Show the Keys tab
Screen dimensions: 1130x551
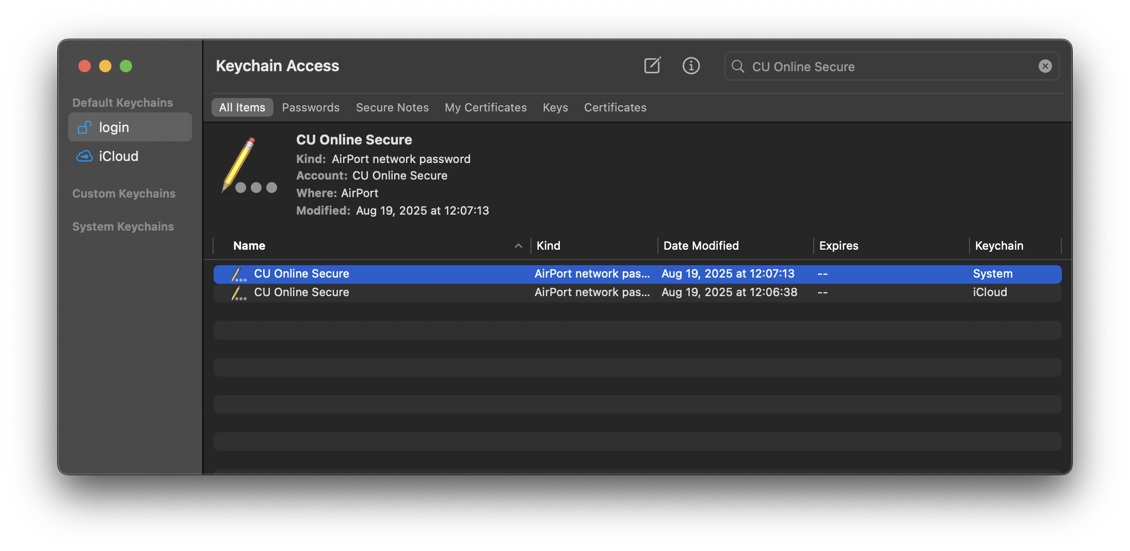tap(555, 107)
